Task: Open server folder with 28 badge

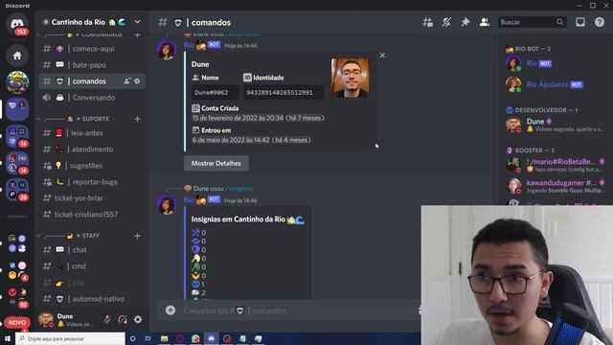Action: coord(17,190)
